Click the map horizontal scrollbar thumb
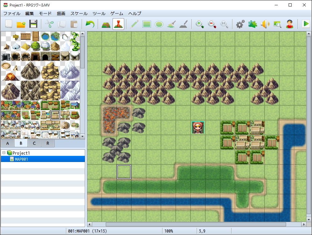Viewport: 312px width, 235px height. point(196,225)
